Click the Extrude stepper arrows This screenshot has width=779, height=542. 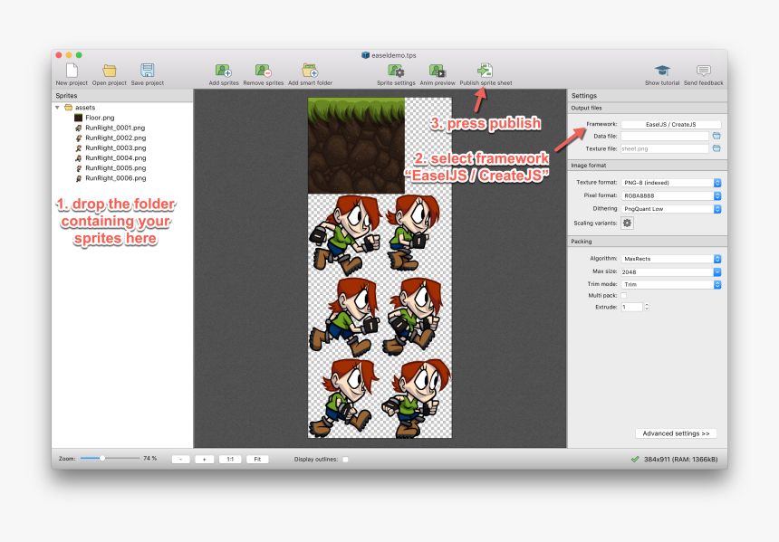click(x=647, y=307)
